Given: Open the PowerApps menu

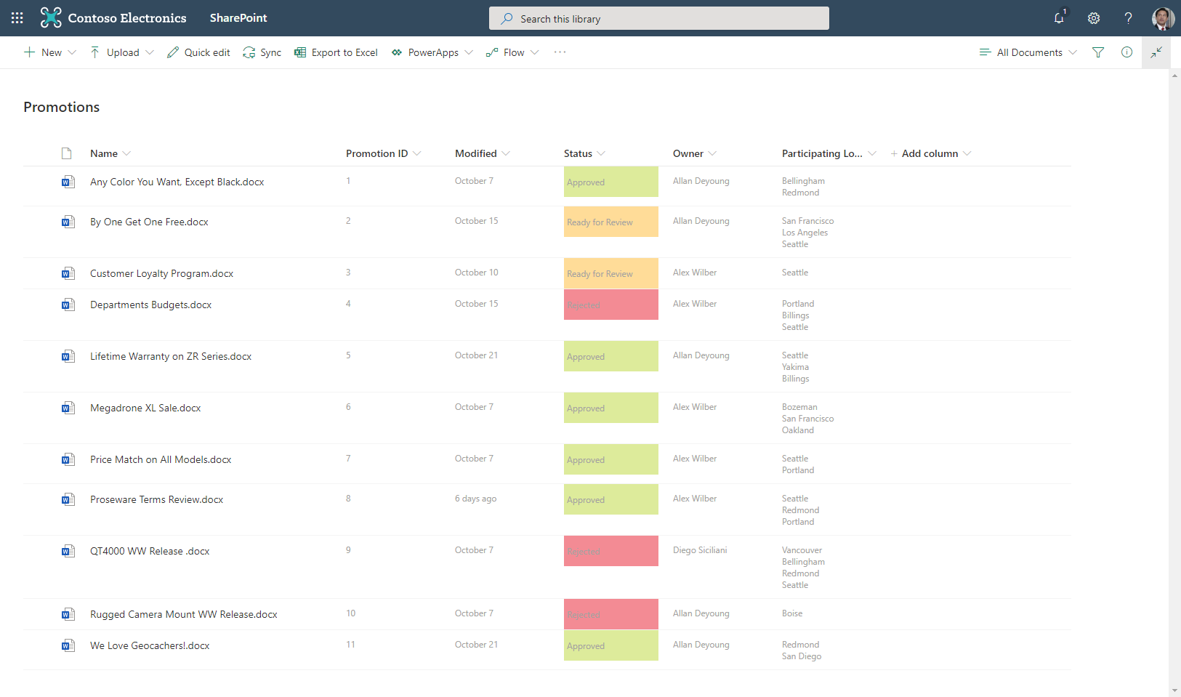Looking at the screenshot, I should [432, 52].
